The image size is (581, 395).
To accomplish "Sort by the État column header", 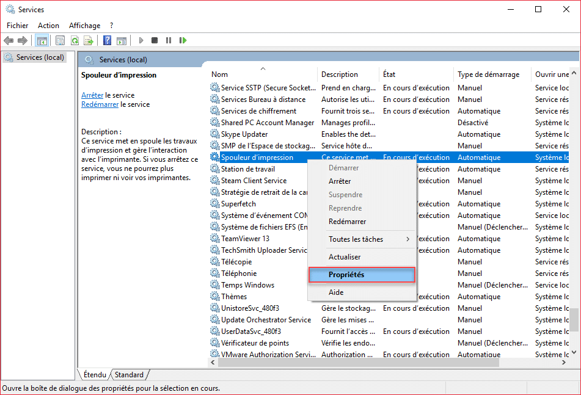I will click(x=416, y=74).
